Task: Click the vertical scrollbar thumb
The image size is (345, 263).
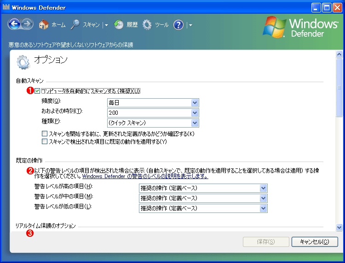Action: [339, 88]
